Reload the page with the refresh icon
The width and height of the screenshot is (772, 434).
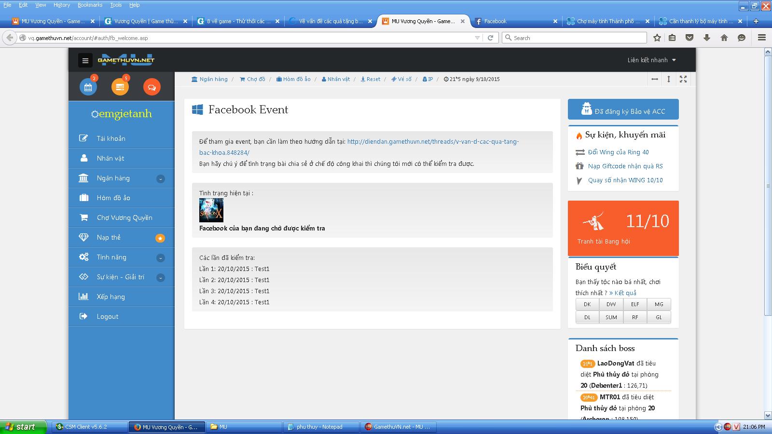(491, 38)
